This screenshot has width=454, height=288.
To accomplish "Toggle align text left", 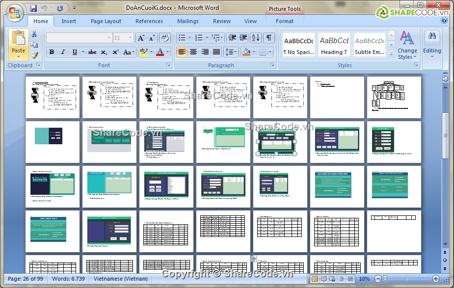I will click(x=182, y=52).
